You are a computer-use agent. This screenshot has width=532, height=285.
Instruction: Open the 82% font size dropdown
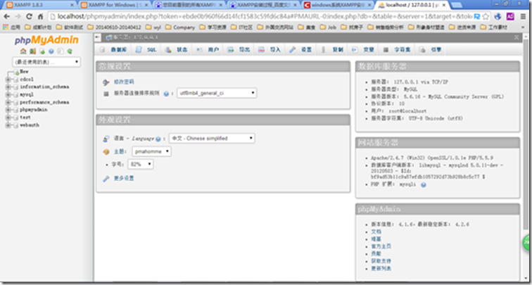point(141,165)
